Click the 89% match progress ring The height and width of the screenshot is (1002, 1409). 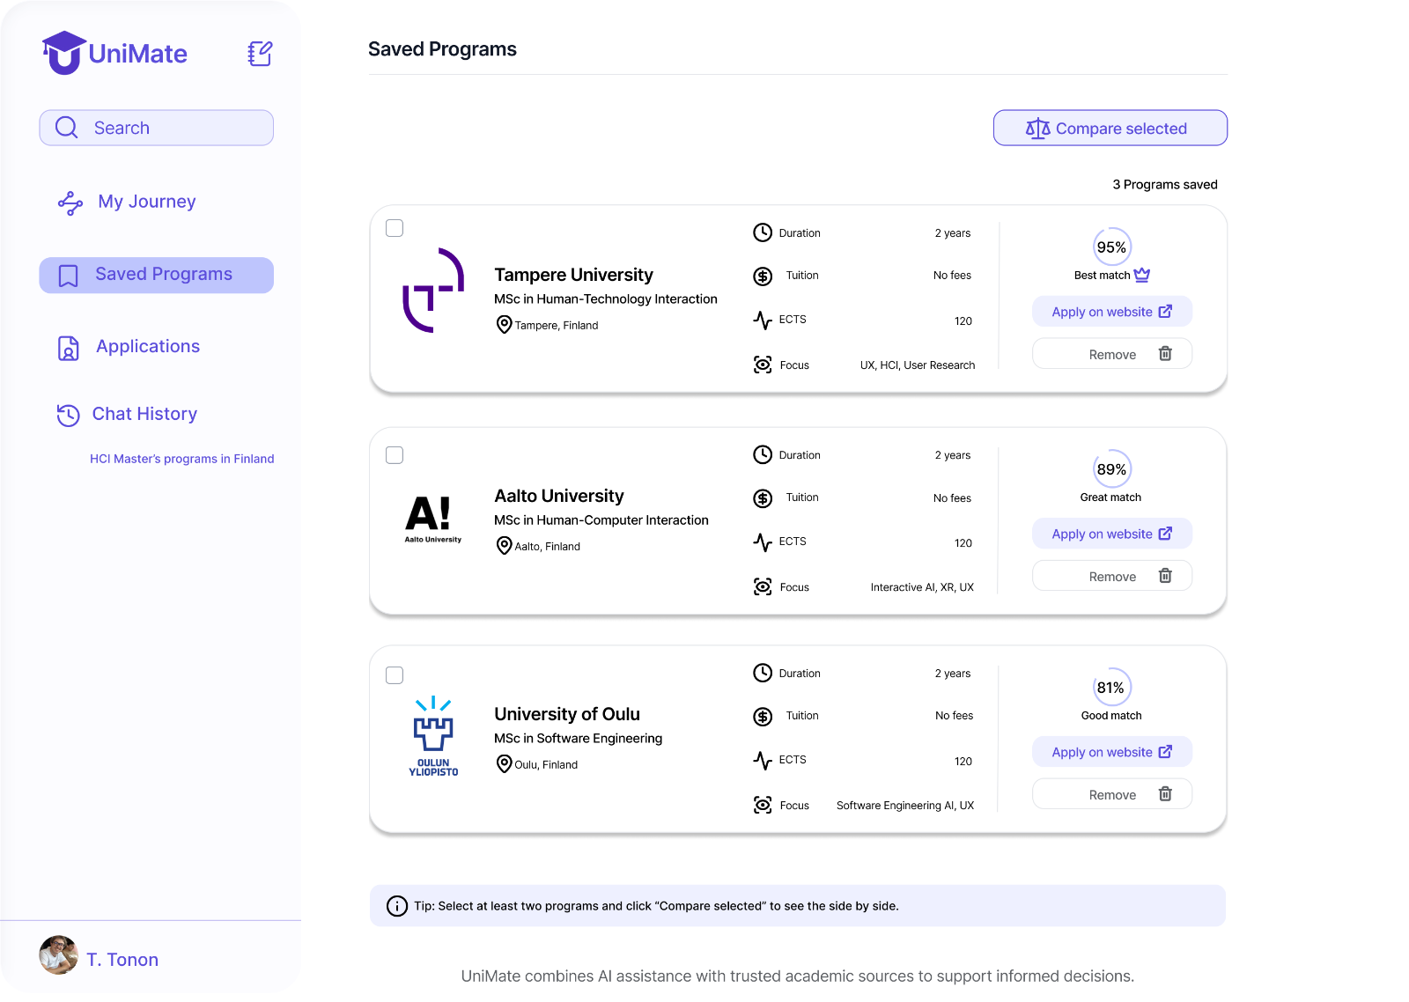click(x=1111, y=469)
